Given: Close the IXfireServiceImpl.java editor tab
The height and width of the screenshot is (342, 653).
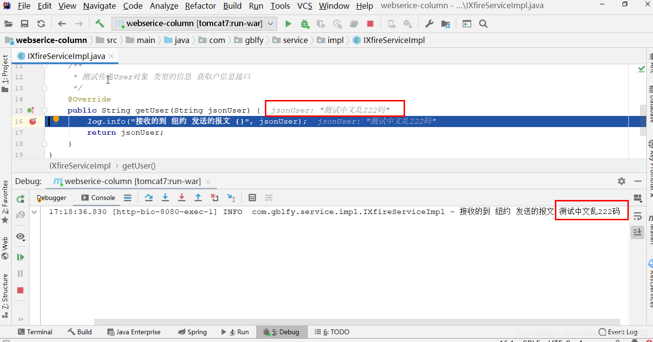Looking at the screenshot, I should [x=112, y=56].
